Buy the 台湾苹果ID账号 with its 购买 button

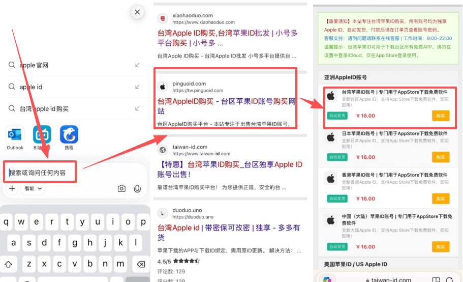[441, 116]
